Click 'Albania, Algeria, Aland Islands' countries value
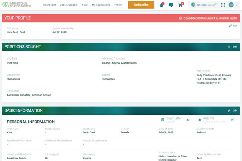 coord(119,63)
